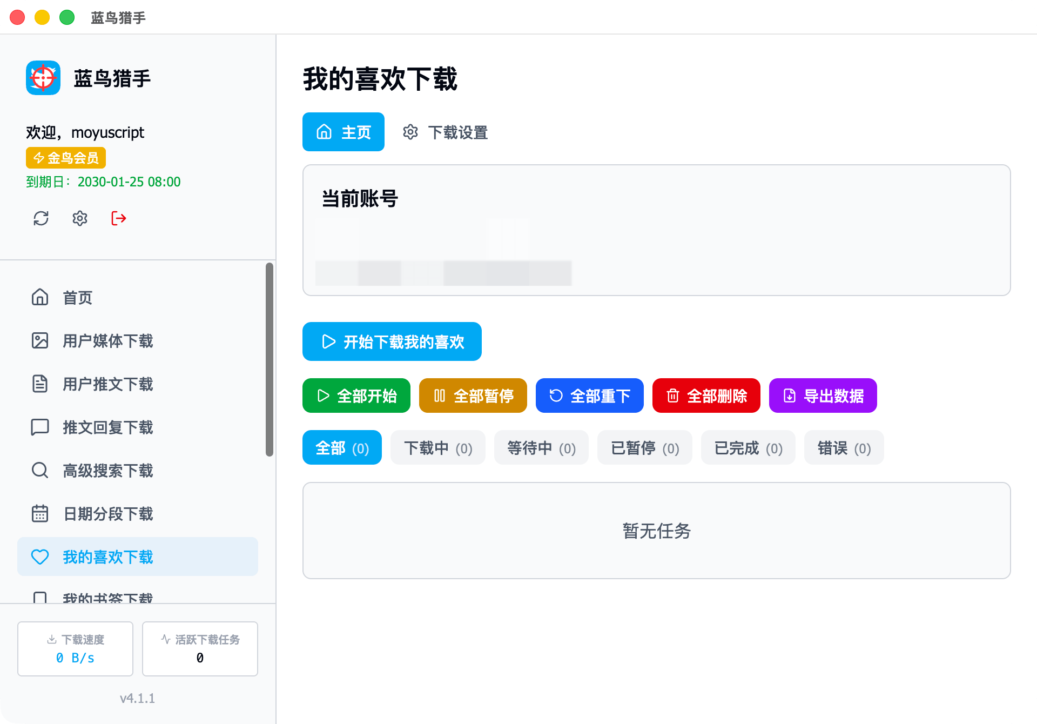Image resolution: width=1037 pixels, height=724 pixels.
Task: Click the refresh icon under the membership info
Action: click(41, 218)
